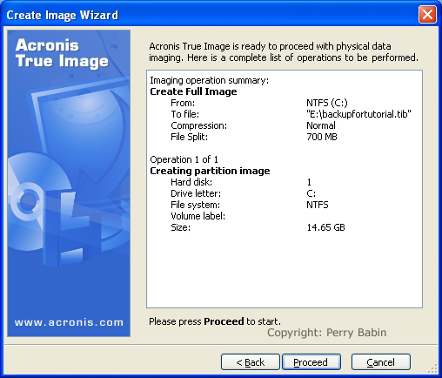Go back with the Back button

(x=251, y=361)
